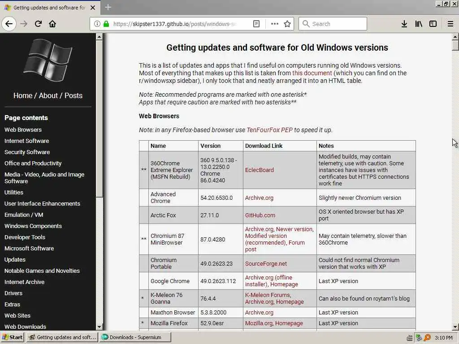This screenshot has width=459, height=344.
Task: Focus the Search input field
Action: pos(333,24)
